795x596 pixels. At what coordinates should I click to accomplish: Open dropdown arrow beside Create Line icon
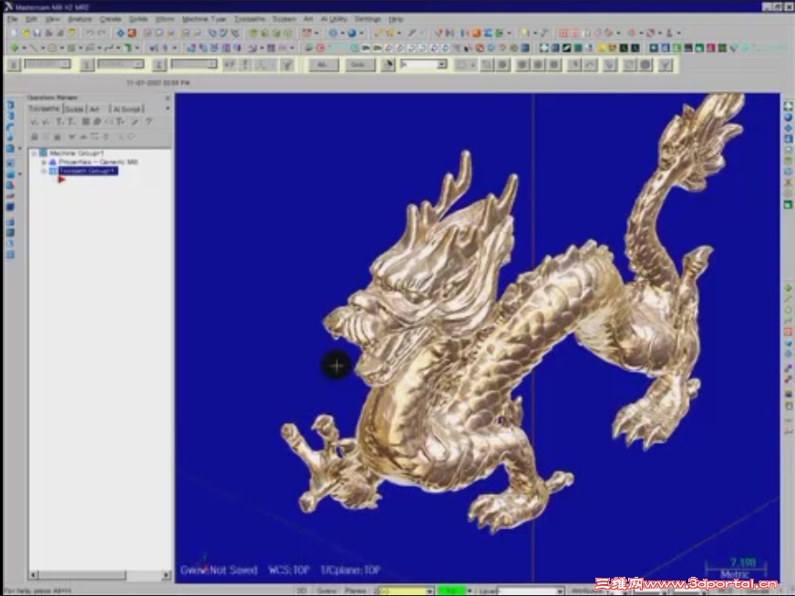[43, 47]
